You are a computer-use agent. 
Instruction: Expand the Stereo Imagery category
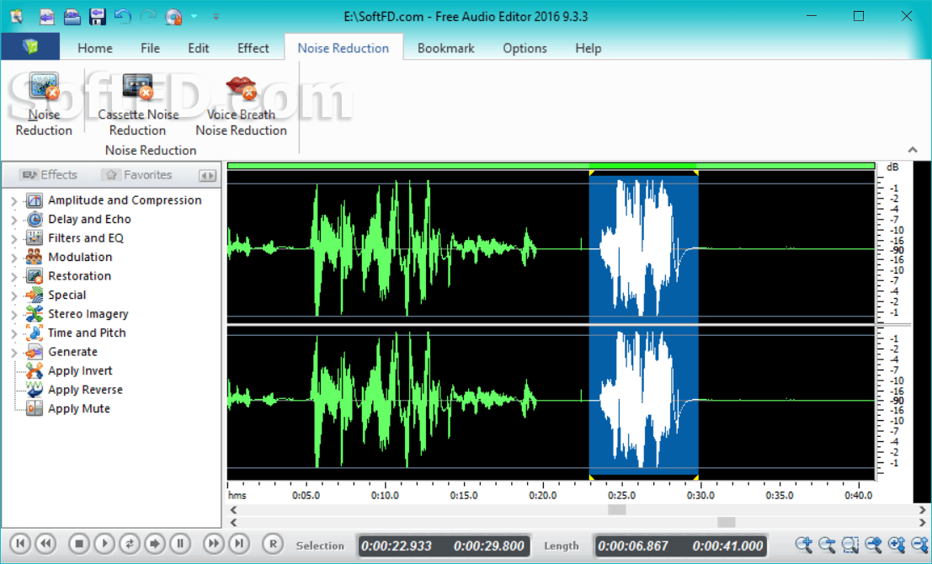click(x=14, y=315)
